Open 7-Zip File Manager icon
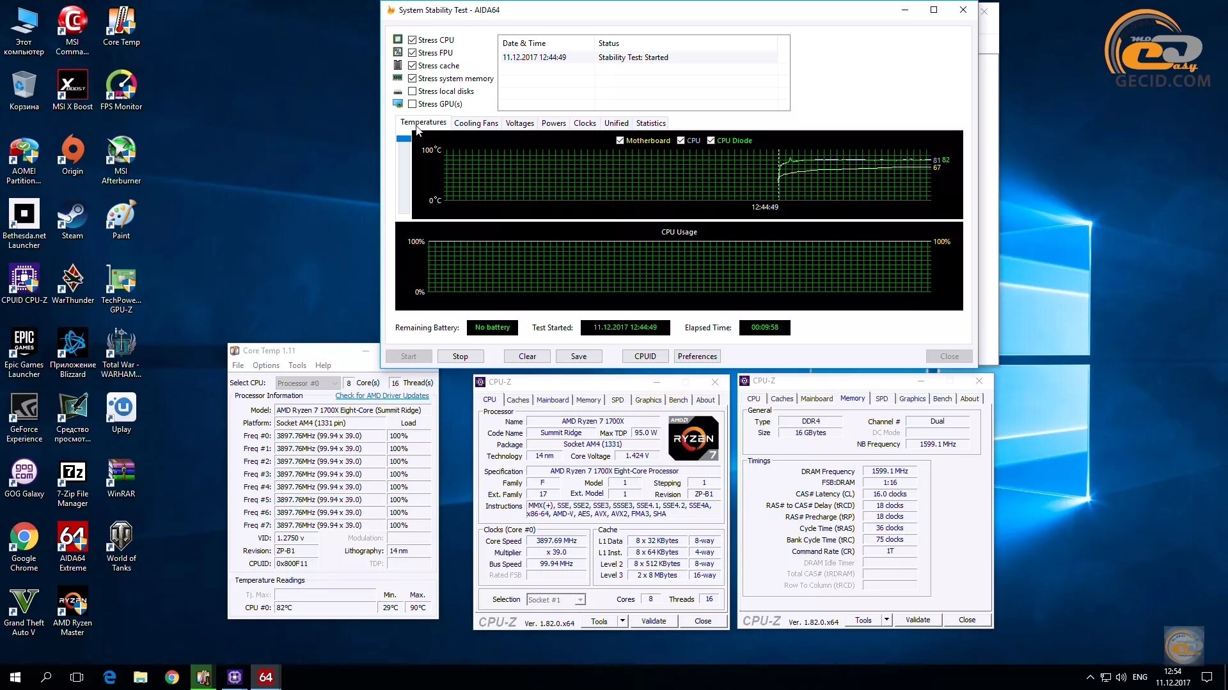Image resolution: width=1228 pixels, height=690 pixels. [72, 482]
